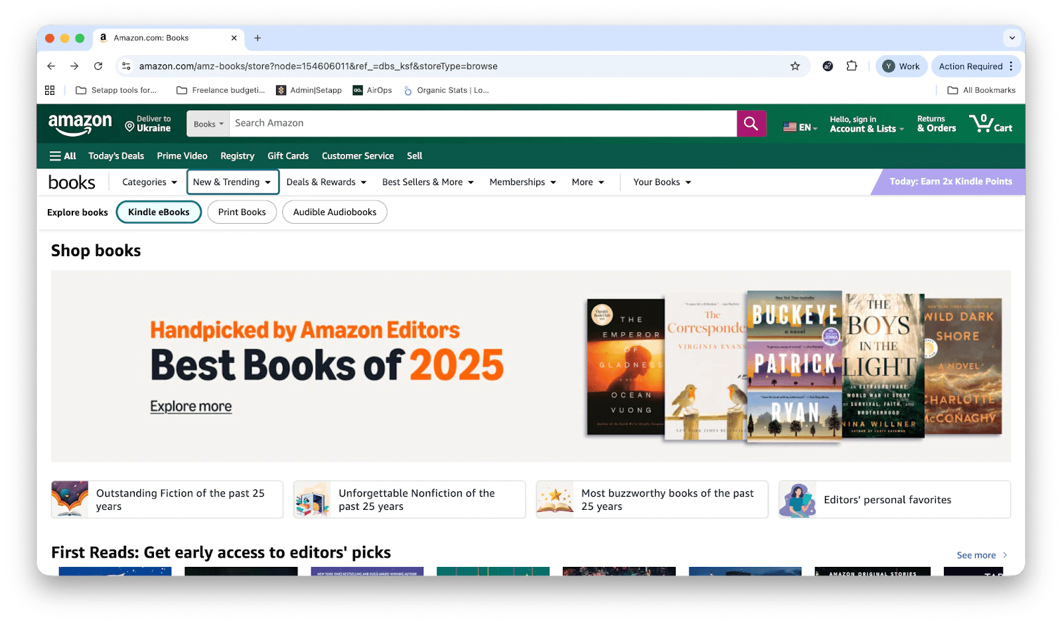Open The Emperor of Gladness book cover
This screenshot has height=624, width=1062.
625,366
